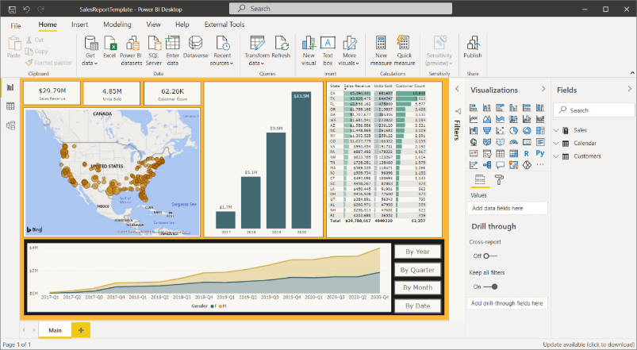The height and width of the screenshot is (350, 637).
Task: Open the External Tools tab
Action: pos(224,25)
